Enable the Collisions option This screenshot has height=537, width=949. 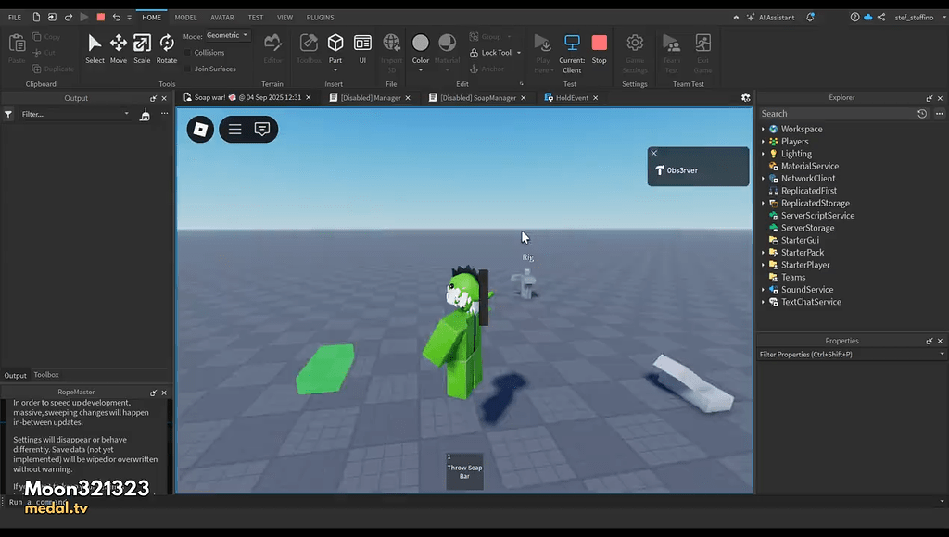click(x=189, y=53)
